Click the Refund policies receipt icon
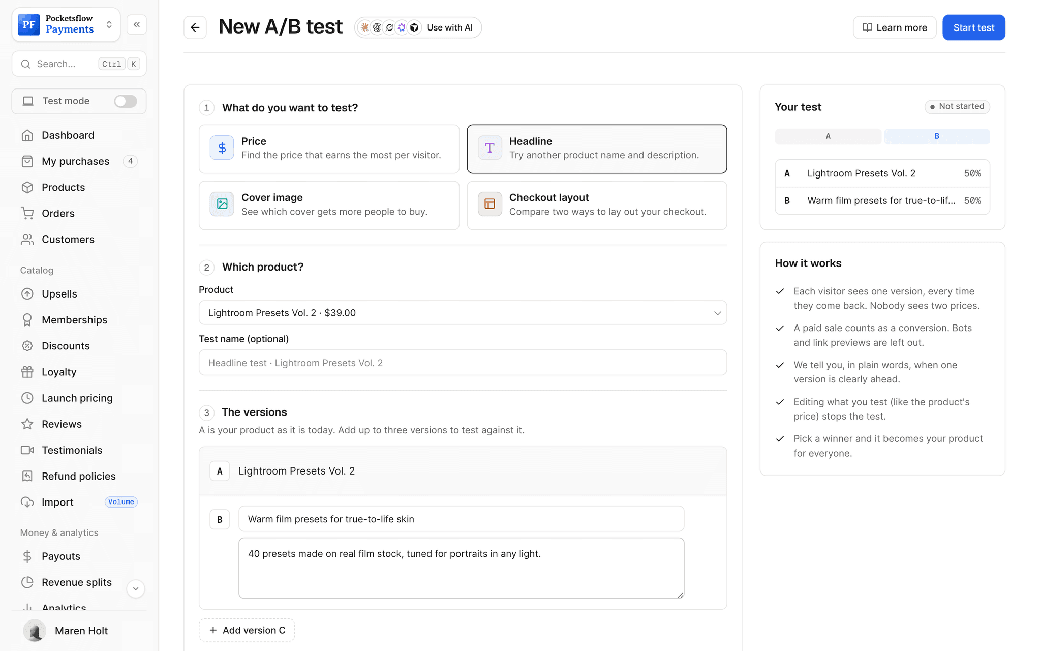This screenshot has height=651, width=1041. tap(27, 476)
